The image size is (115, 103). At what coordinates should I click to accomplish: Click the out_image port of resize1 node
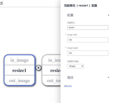coord(19,81)
